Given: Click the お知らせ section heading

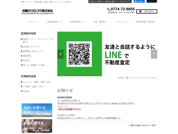Looking at the screenshot, I should (x=65, y=90).
